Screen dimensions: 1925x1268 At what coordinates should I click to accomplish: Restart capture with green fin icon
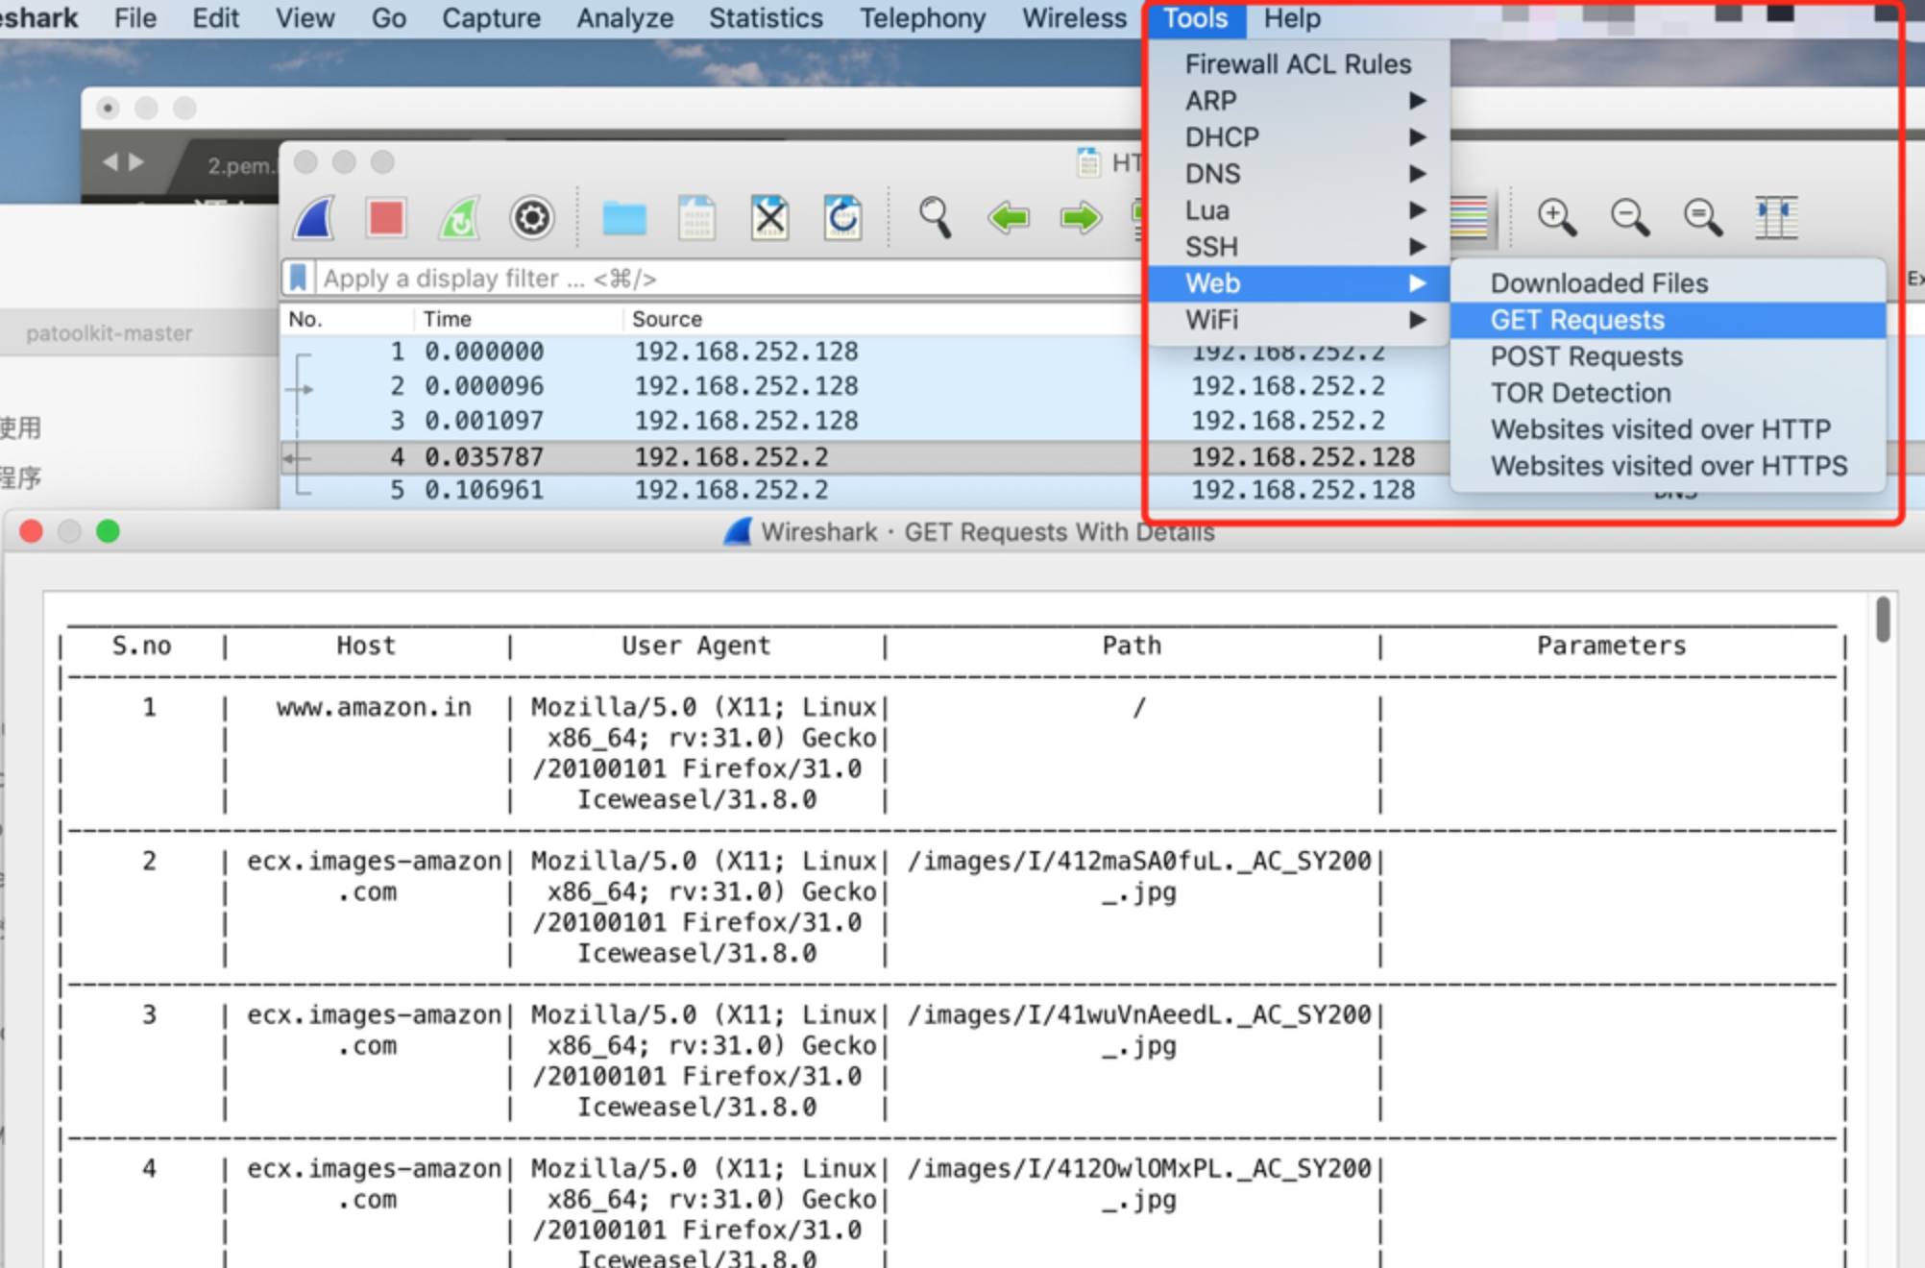point(459,218)
